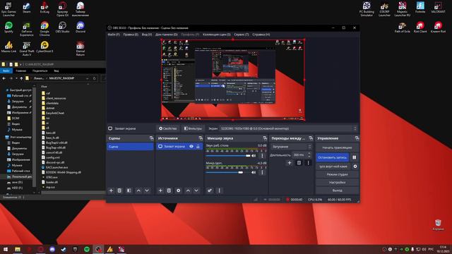Open transition properties menu dots

coord(308,163)
